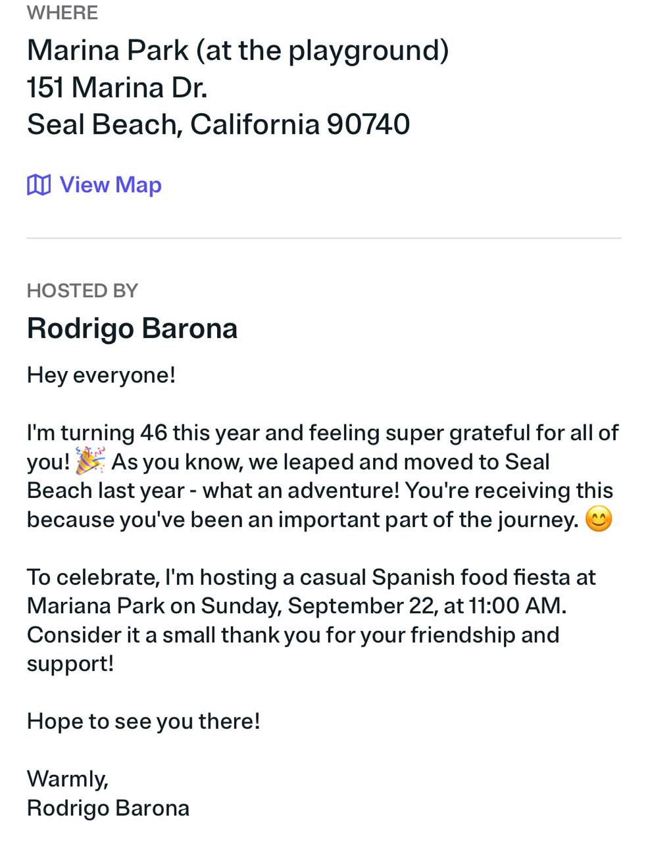Click the horizontal divider line
The height and width of the screenshot is (842, 648).
click(324, 238)
